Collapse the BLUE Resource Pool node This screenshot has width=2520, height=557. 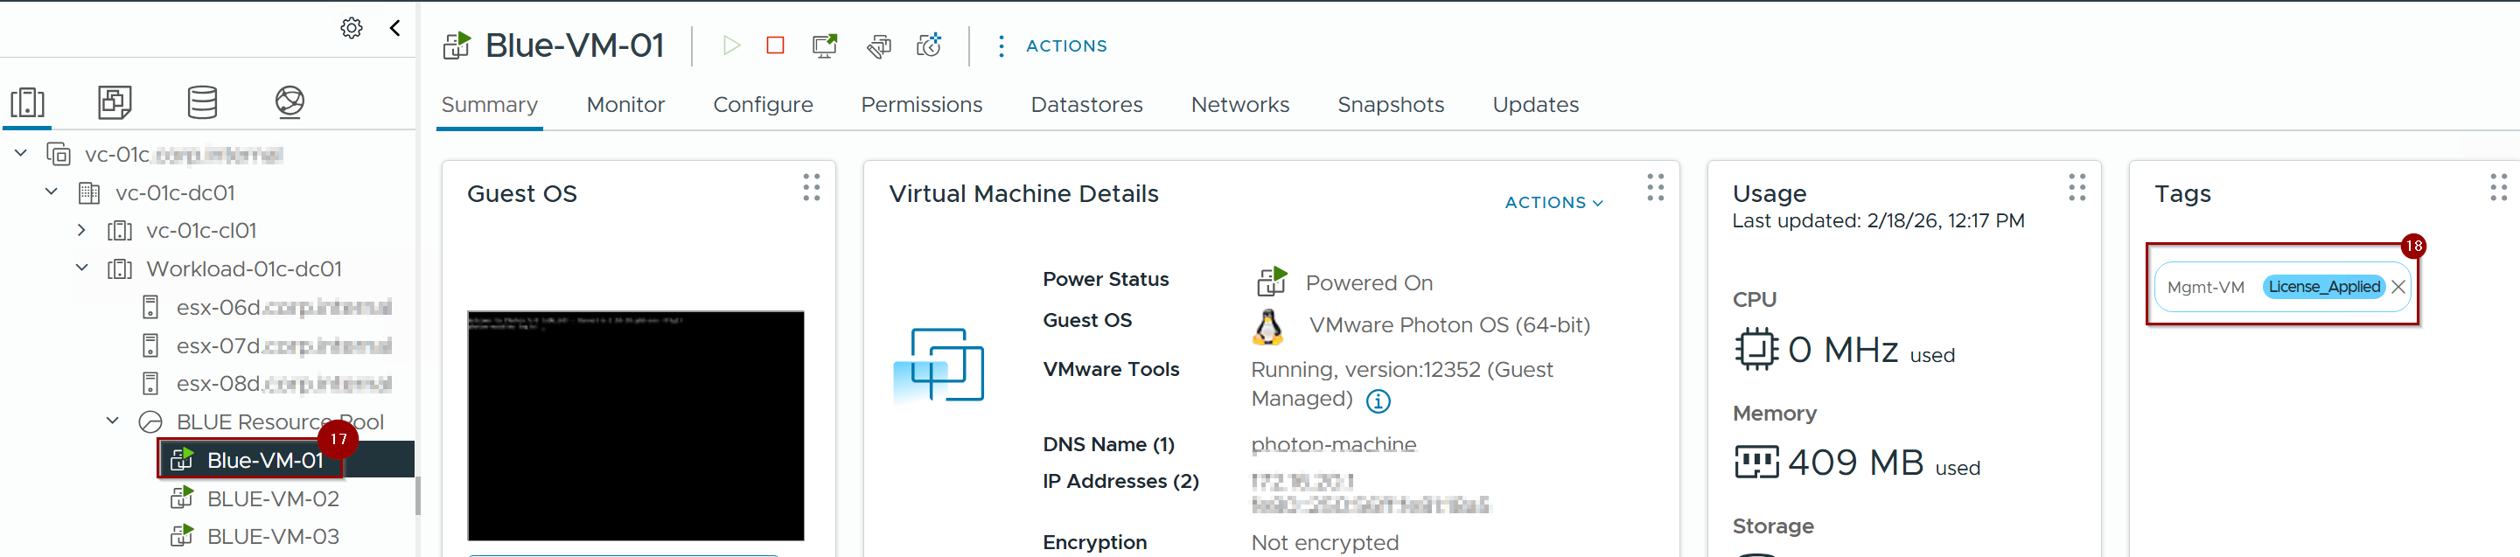tap(113, 421)
